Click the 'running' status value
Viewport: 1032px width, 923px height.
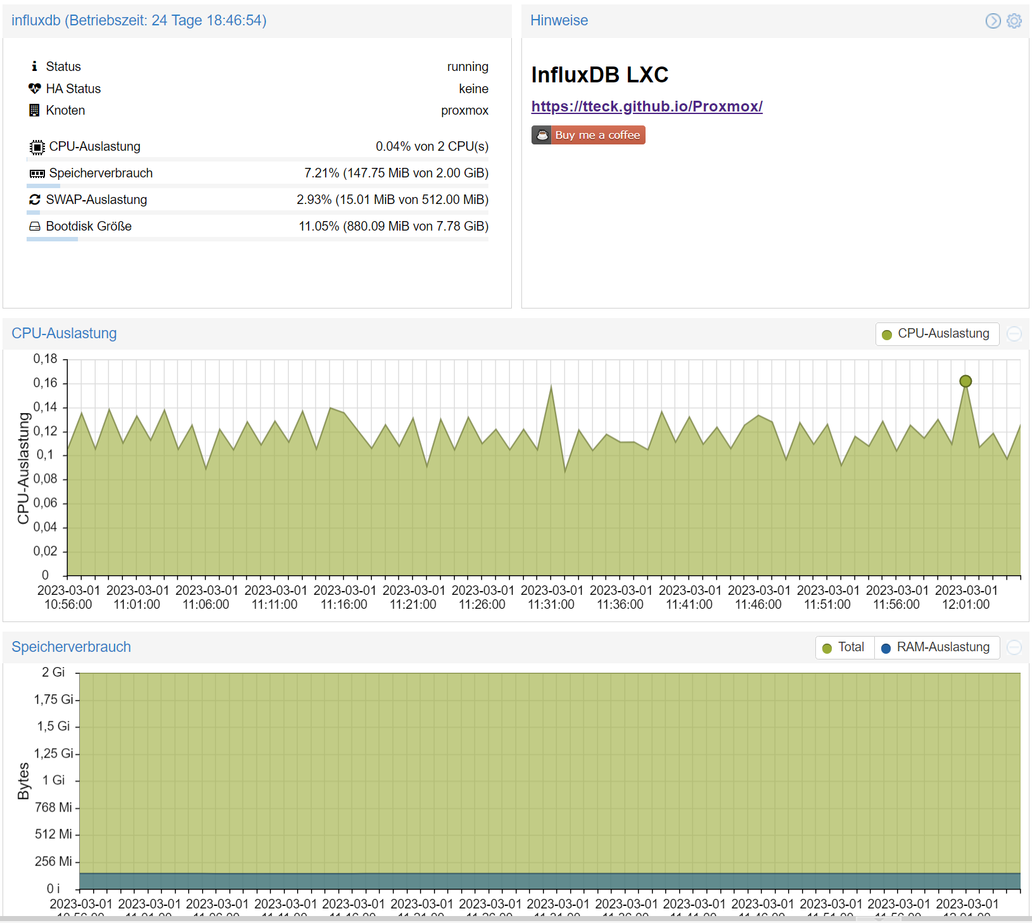tap(468, 67)
